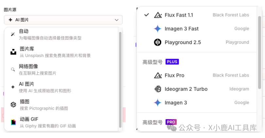Click the sparkle icon next to AI 图片 list item
This screenshot has width=265, height=138.
pyautogui.click(x=13, y=87)
